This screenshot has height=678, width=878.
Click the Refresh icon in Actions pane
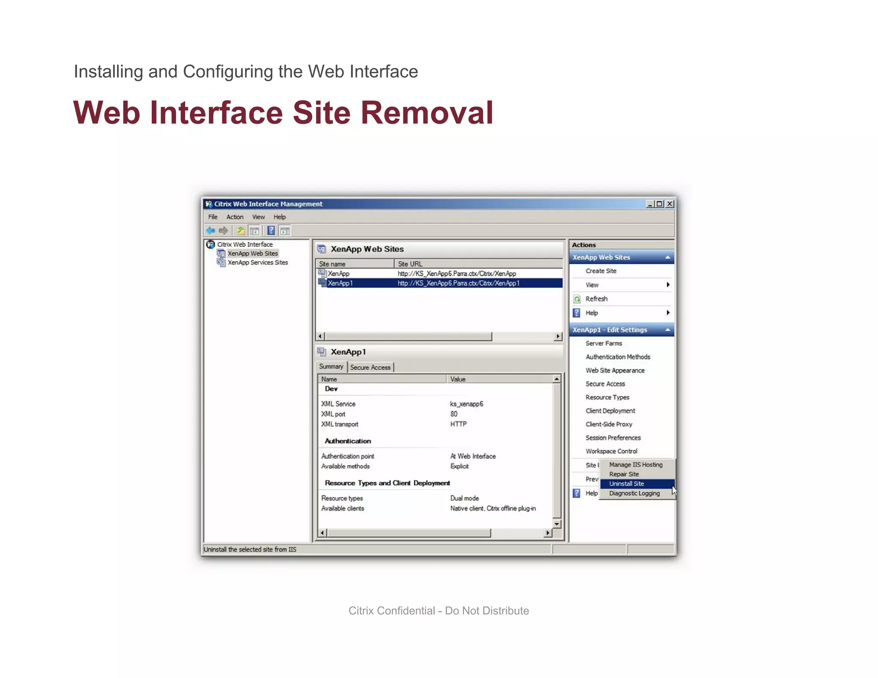coord(577,299)
